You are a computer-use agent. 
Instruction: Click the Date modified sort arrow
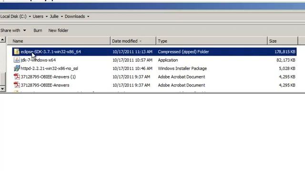pyautogui.click(x=141, y=41)
